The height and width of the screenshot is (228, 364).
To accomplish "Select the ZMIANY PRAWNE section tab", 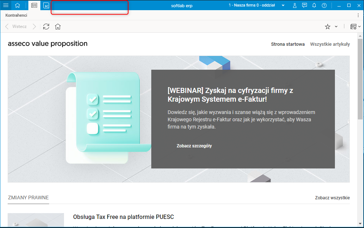I will pyautogui.click(x=28, y=198).
